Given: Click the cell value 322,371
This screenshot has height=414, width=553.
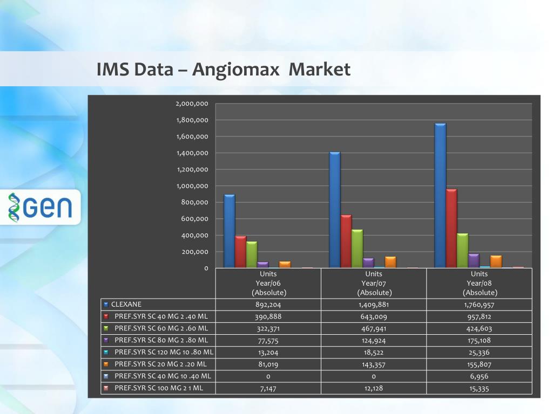Looking at the screenshot, I should coord(268,329).
